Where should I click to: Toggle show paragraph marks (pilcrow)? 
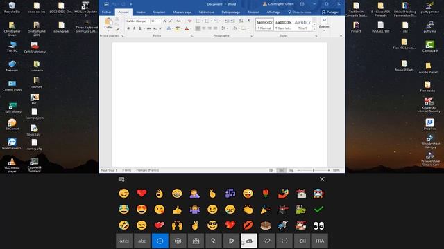pyautogui.click(x=249, y=21)
